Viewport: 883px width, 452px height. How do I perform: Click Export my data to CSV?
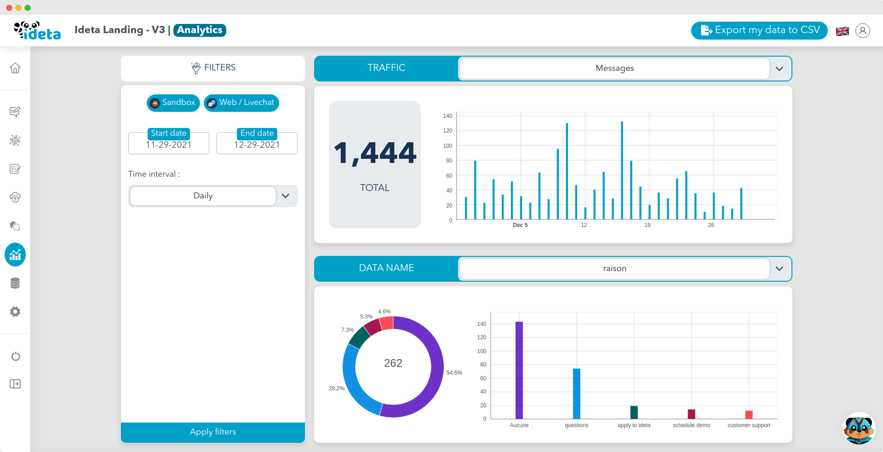pyautogui.click(x=759, y=30)
